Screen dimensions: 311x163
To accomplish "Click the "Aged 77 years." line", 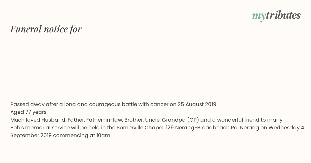I will point(29,112).
